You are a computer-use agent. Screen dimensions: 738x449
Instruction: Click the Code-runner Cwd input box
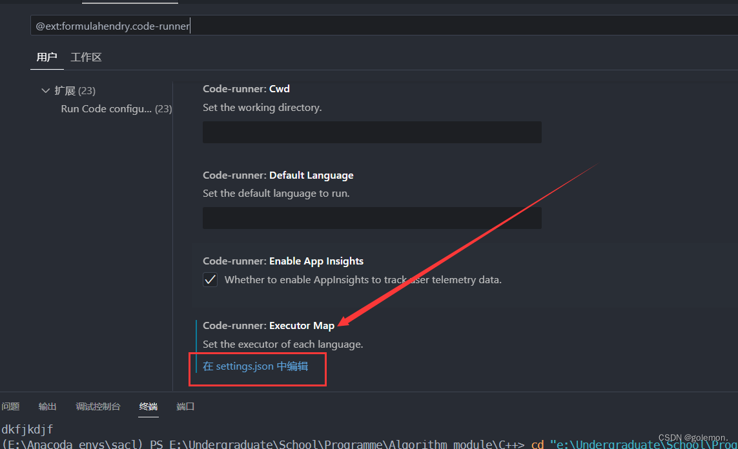(x=371, y=132)
